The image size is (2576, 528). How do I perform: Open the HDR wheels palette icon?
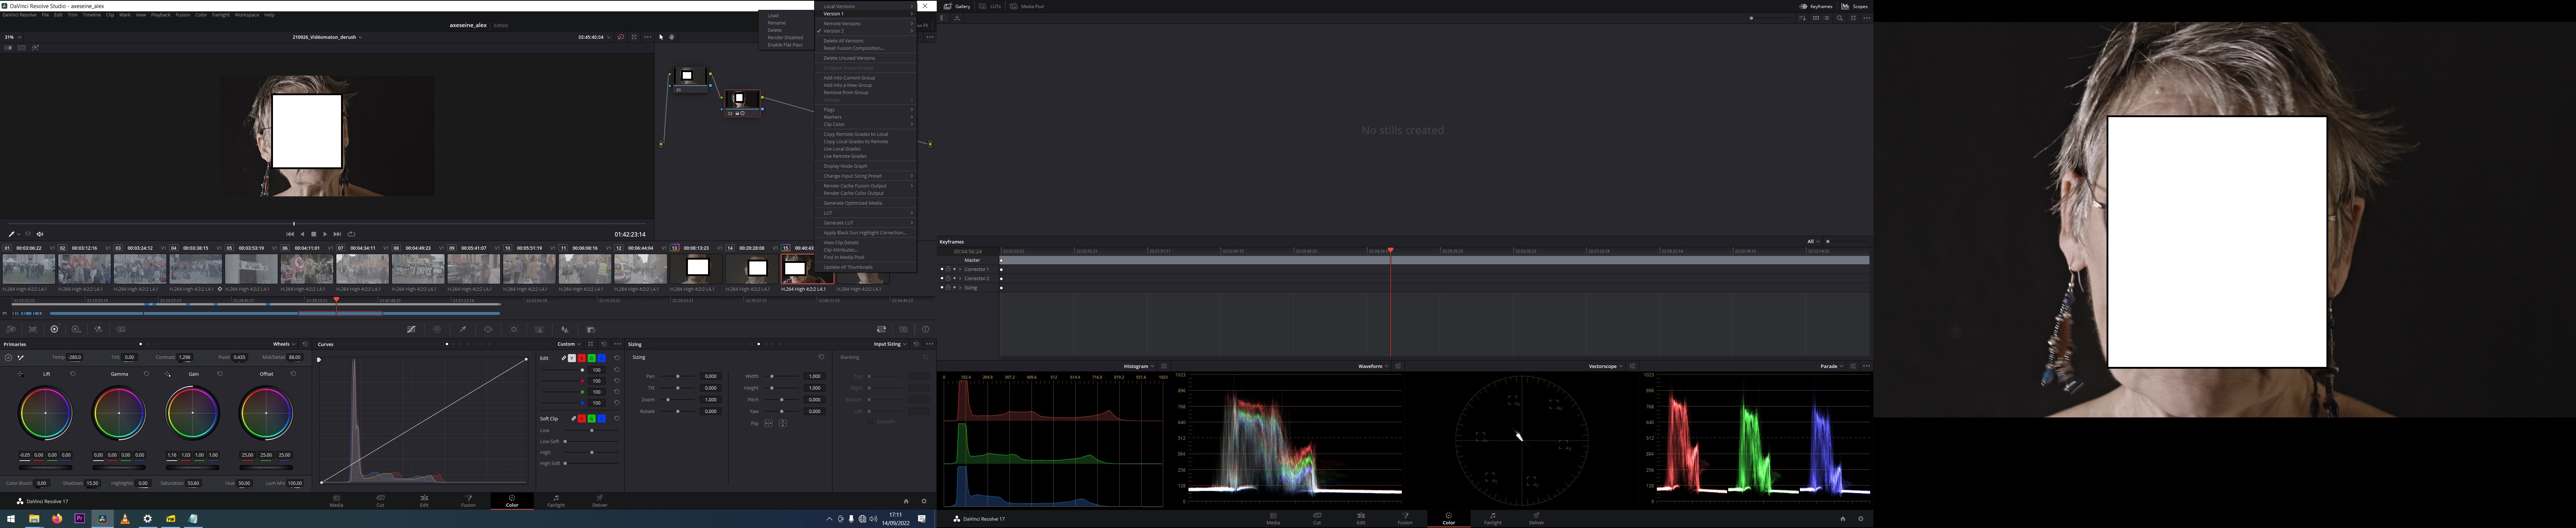tap(76, 329)
